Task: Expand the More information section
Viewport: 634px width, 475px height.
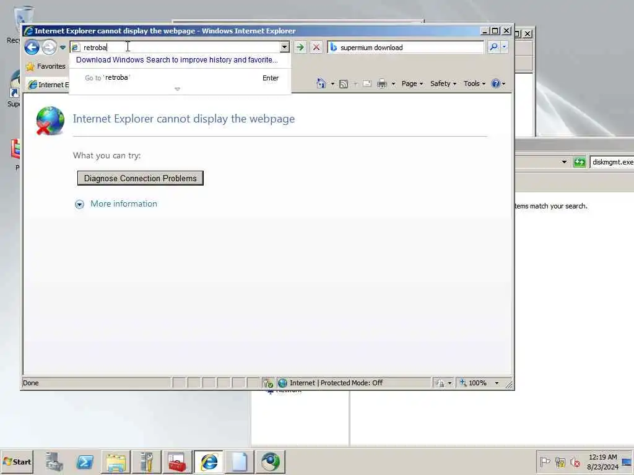Action: coord(80,204)
